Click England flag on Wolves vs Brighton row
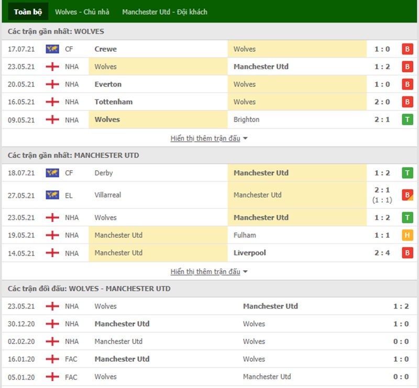 pos(52,120)
